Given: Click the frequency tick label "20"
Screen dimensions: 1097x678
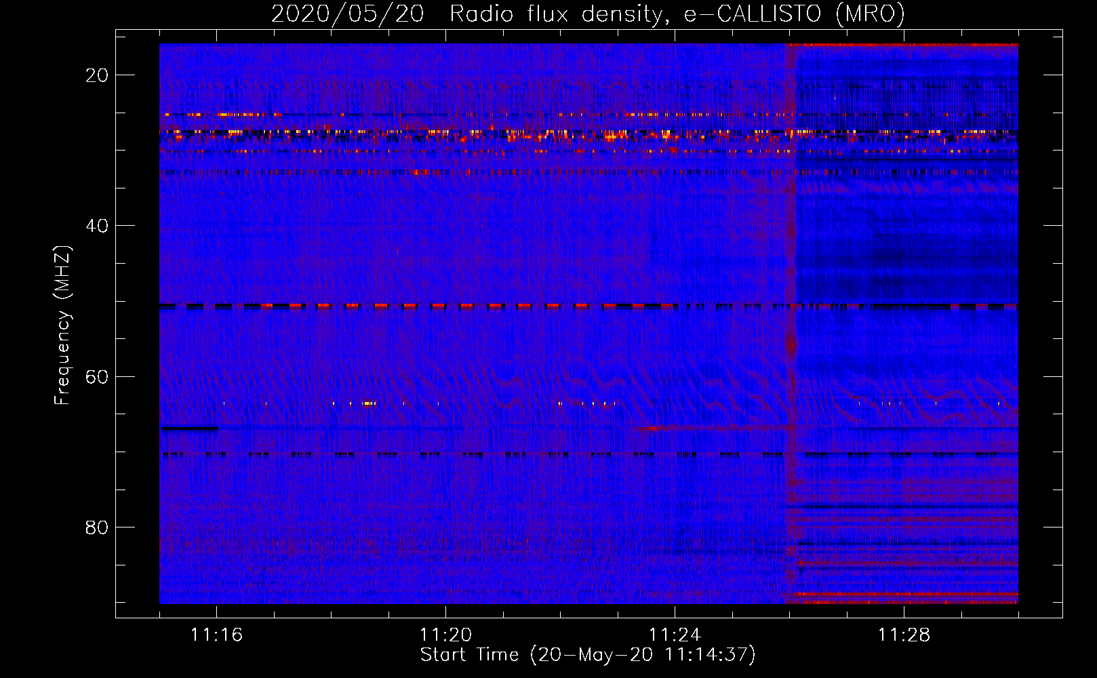Looking at the screenshot, I should [98, 75].
